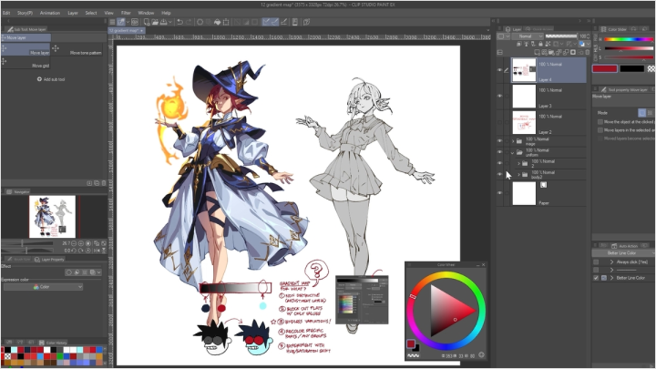Click the Save icon in command bar
656x369 pixels.
[x=164, y=22]
